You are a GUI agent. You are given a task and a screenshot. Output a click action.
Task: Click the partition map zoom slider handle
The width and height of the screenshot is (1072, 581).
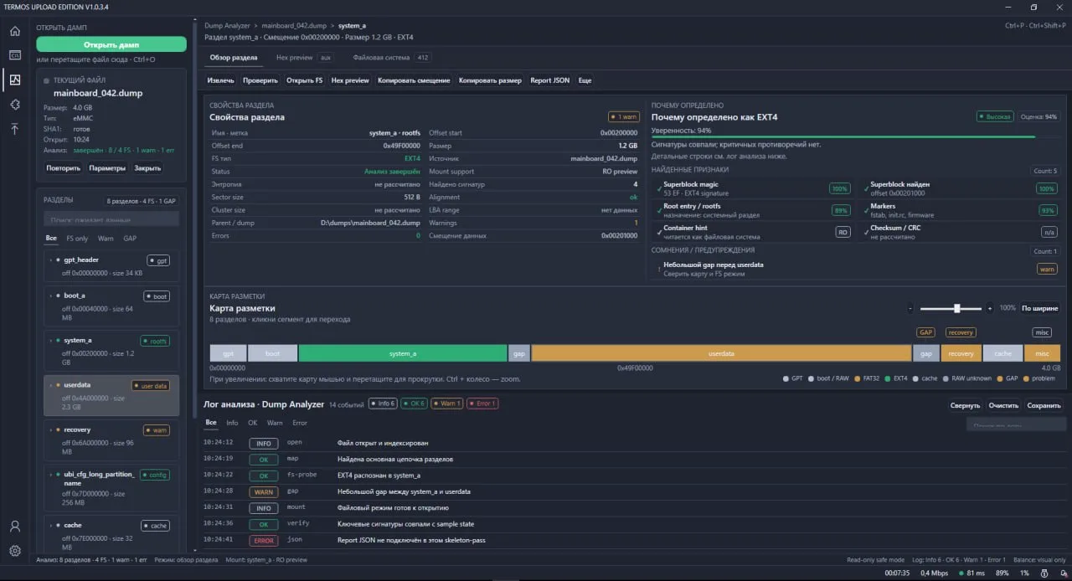pyautogui.click(x=956, y=308)
